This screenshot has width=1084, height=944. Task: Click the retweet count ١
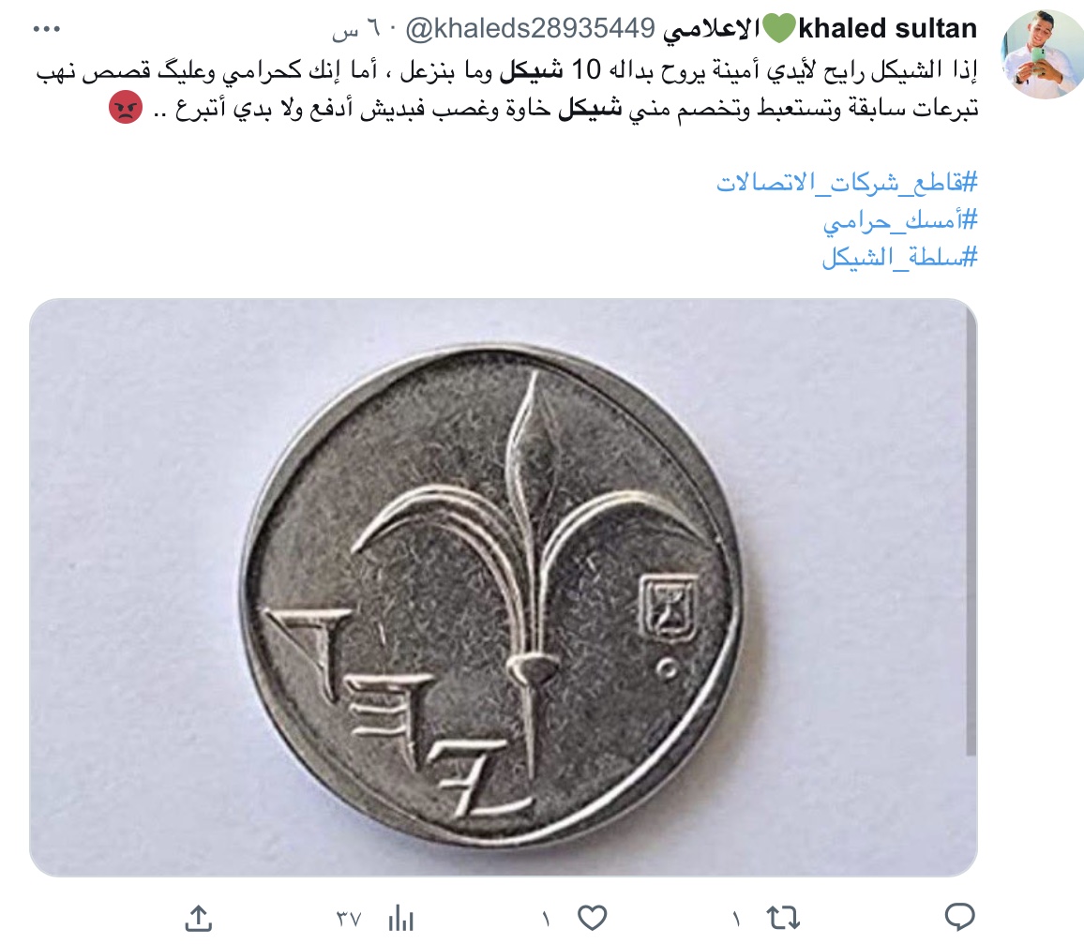(736, 919)
